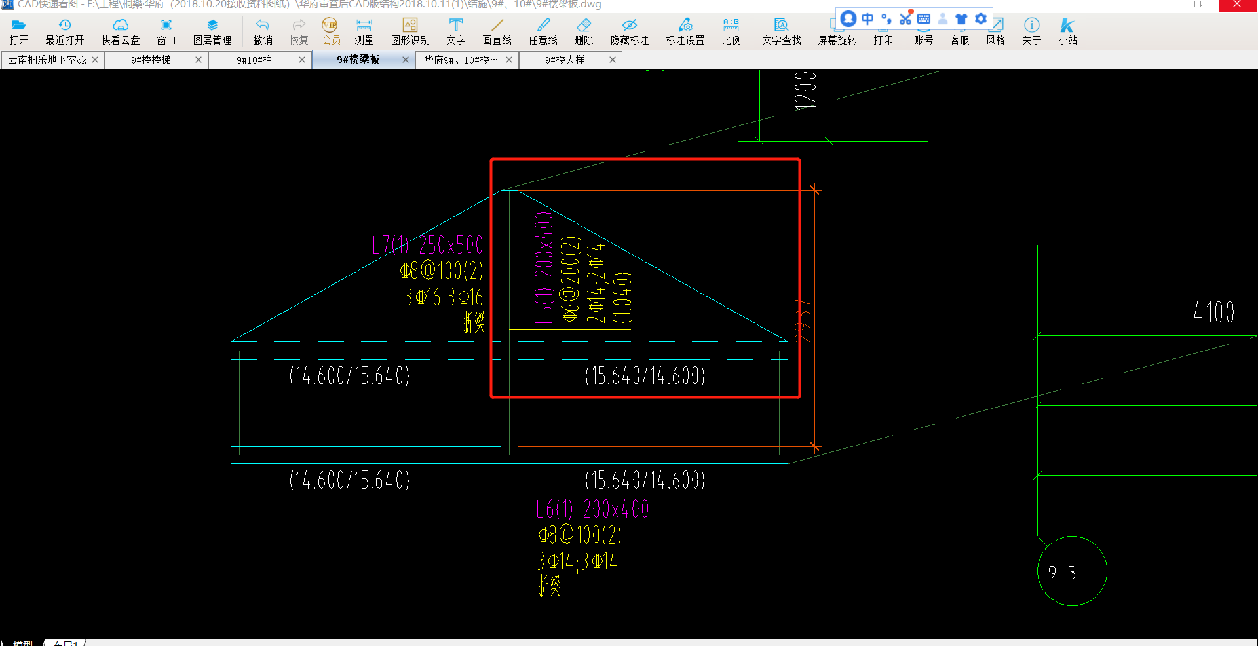The image size is (1258, 646).
Task: Open the IME screenshot scissors tool
Action: tap(905, 18)
